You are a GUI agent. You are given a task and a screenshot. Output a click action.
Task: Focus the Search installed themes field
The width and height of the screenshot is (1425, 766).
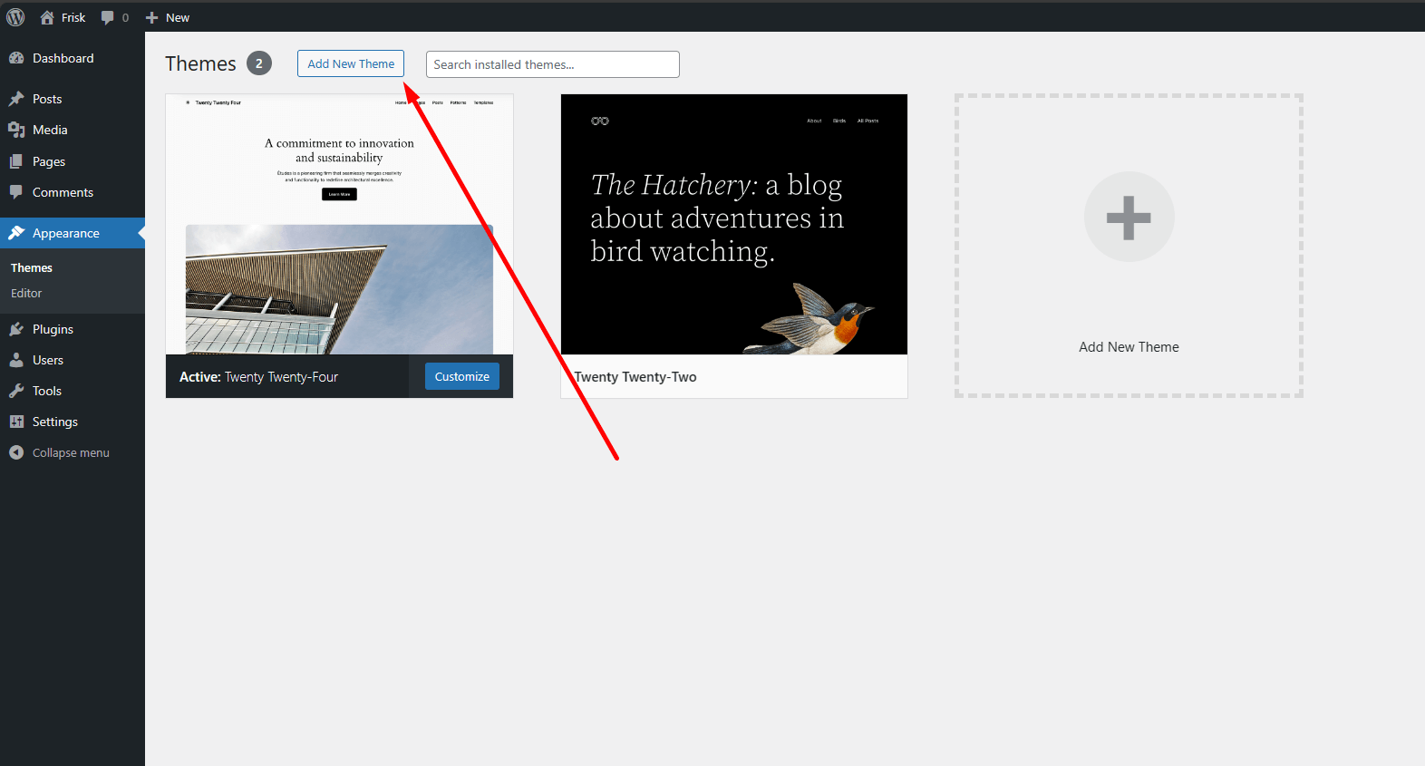[x=552, y=64]
